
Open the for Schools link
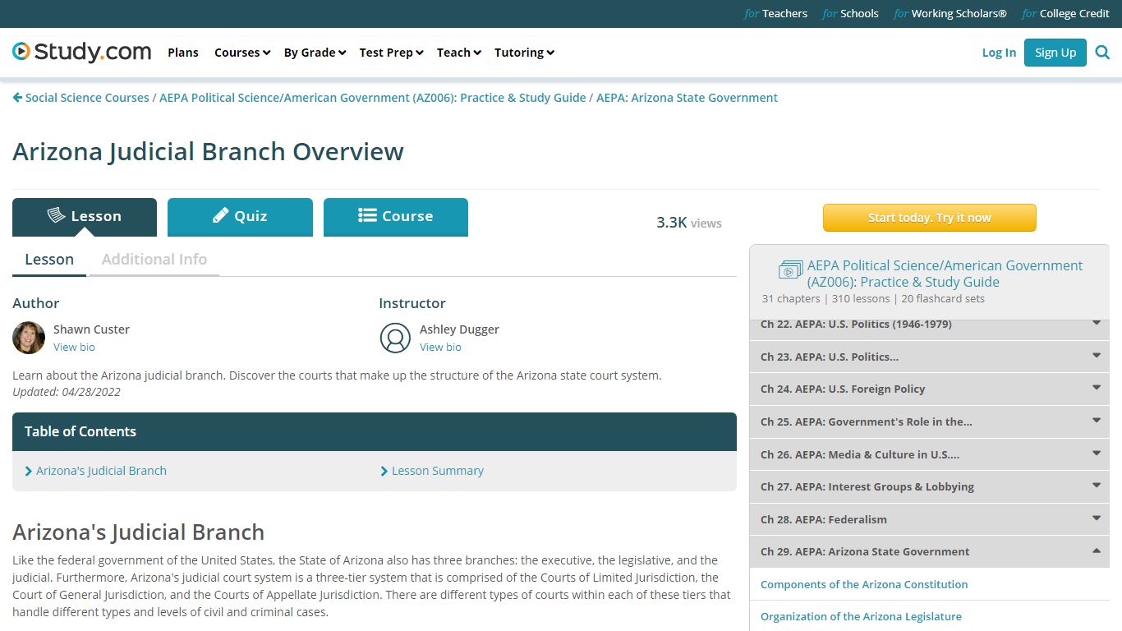coord(850,13)
